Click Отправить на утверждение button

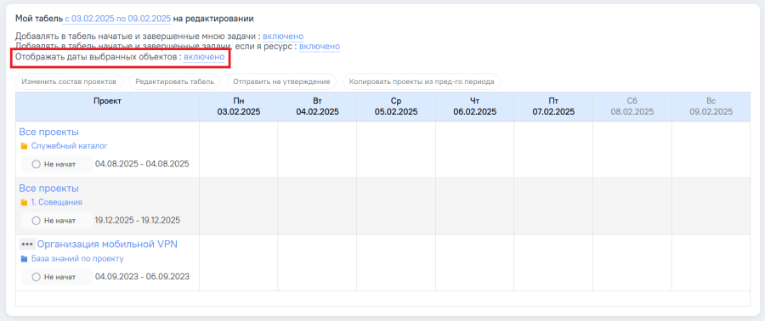click(x=281, y=82)
